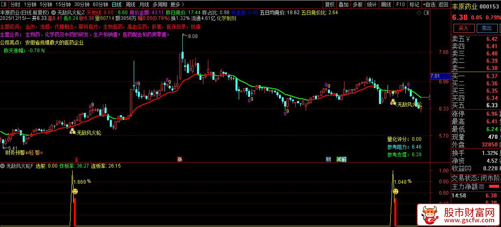Click the 丰原药业 stock name header
The image size is (501, 227).
pos(465,6)
